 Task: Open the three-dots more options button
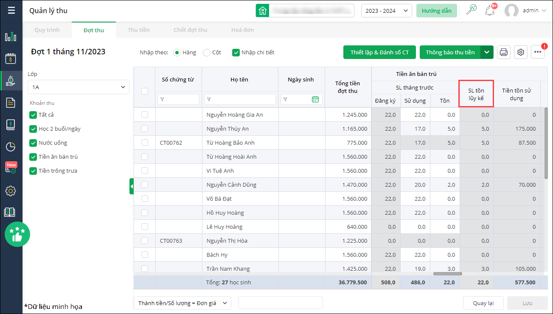[538, 52]
